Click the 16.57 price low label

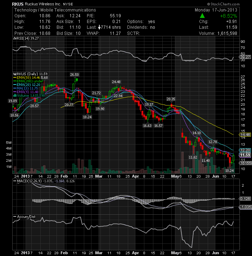pyautogui.click(x=158, y=125)
